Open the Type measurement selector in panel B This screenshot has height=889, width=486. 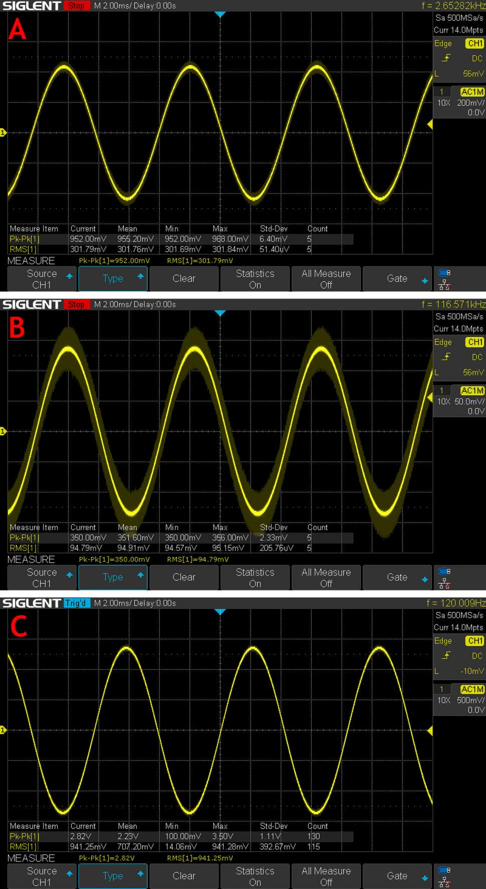pos(113,577)
